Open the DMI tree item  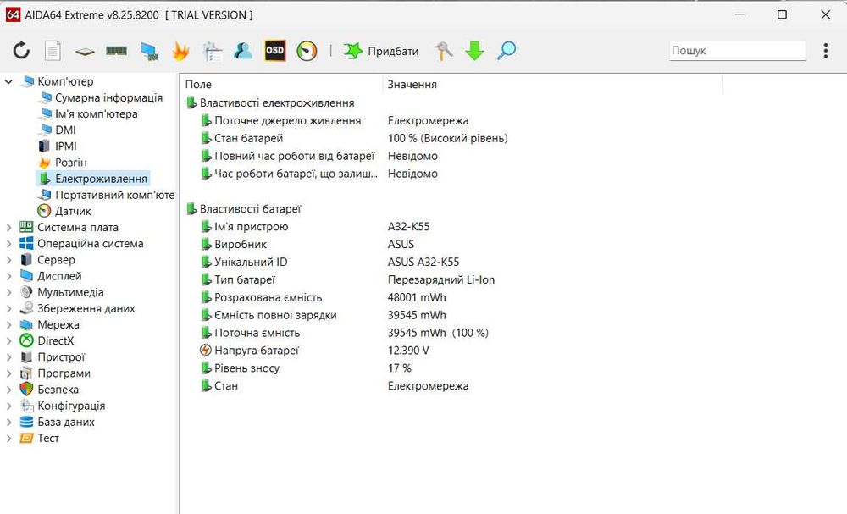65,130
